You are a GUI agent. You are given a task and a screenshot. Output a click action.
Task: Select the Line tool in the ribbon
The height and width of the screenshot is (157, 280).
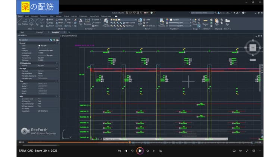(x=19, y=22)
